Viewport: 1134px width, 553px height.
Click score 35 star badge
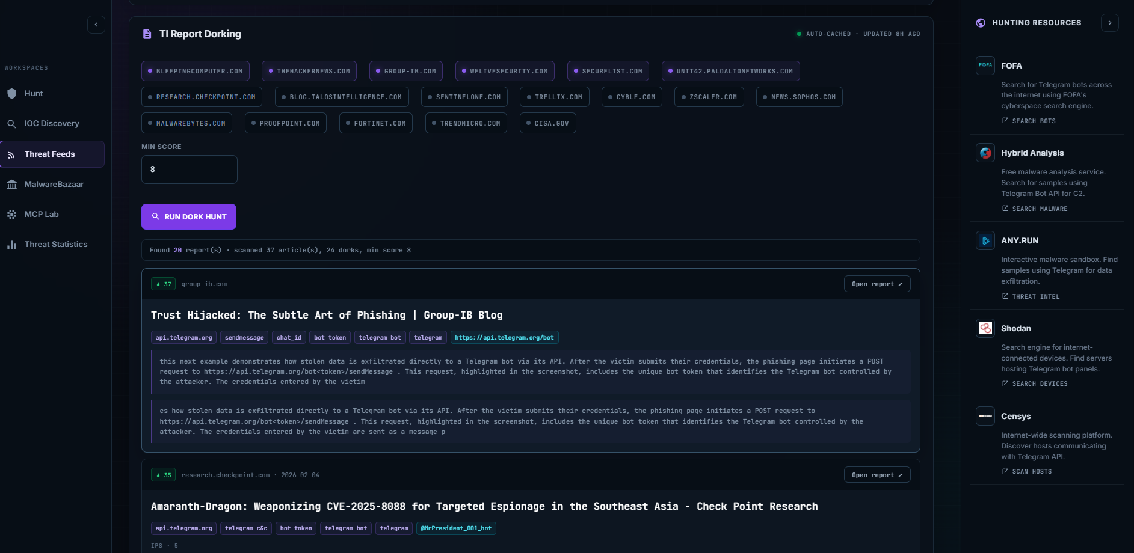pos(164,475)
